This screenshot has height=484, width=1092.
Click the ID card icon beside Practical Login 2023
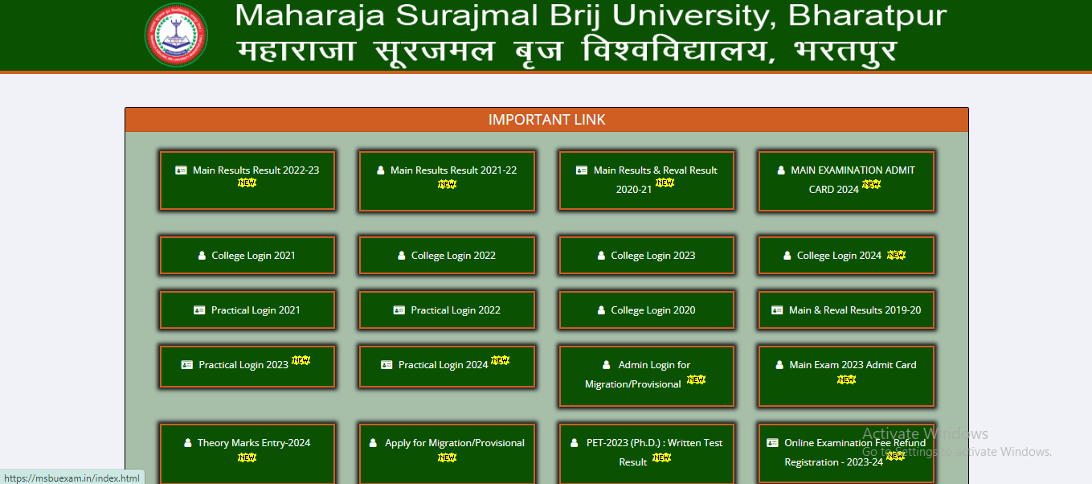[x=187, y=365]
